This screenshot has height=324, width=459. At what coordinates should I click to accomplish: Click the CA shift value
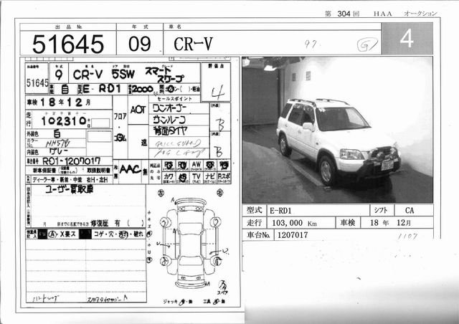tap(410, 211)
